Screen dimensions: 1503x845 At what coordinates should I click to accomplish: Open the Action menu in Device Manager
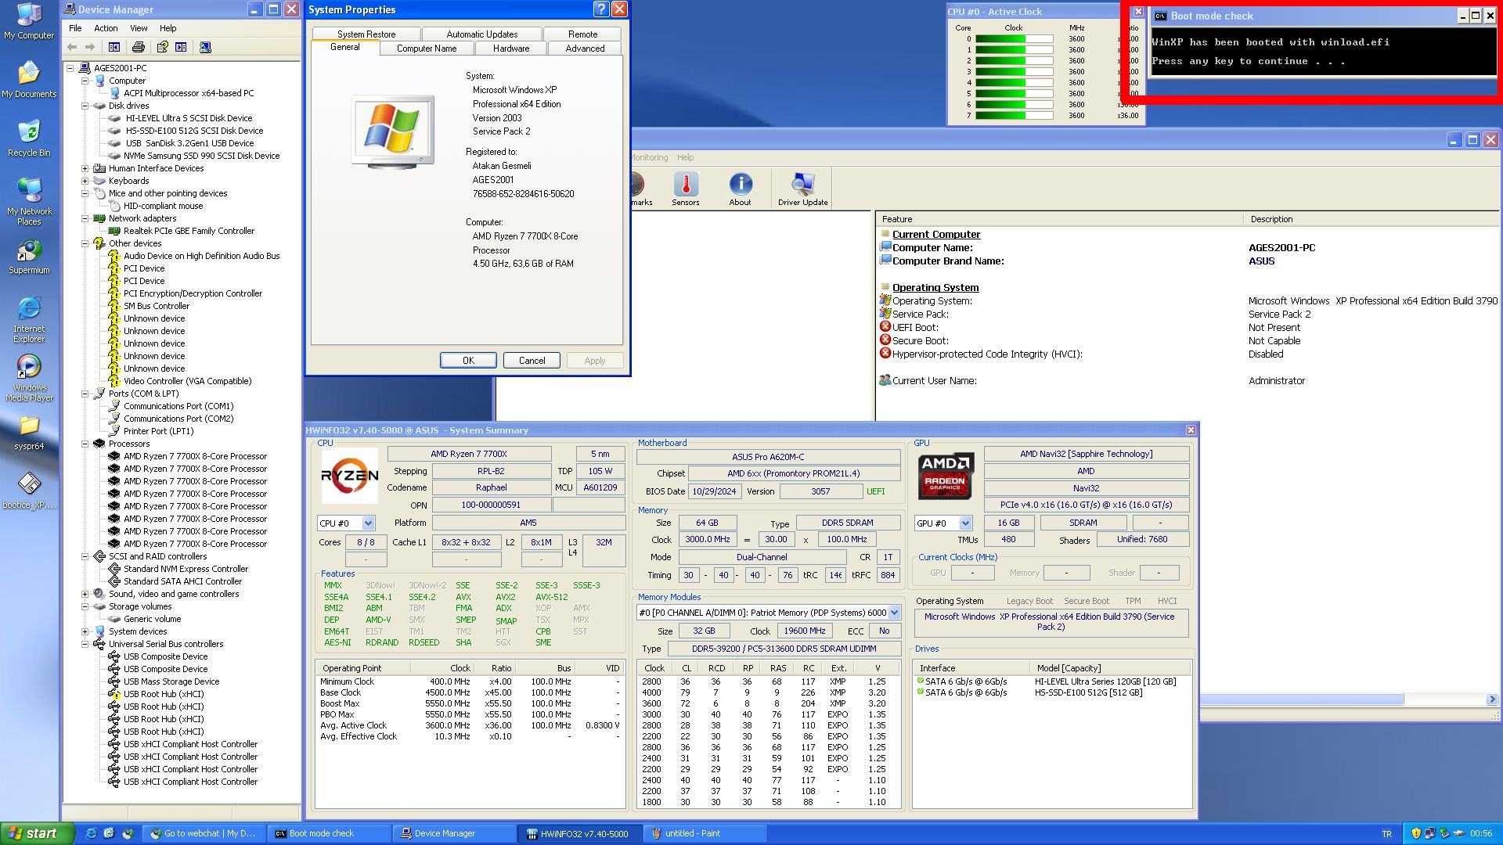106,28
